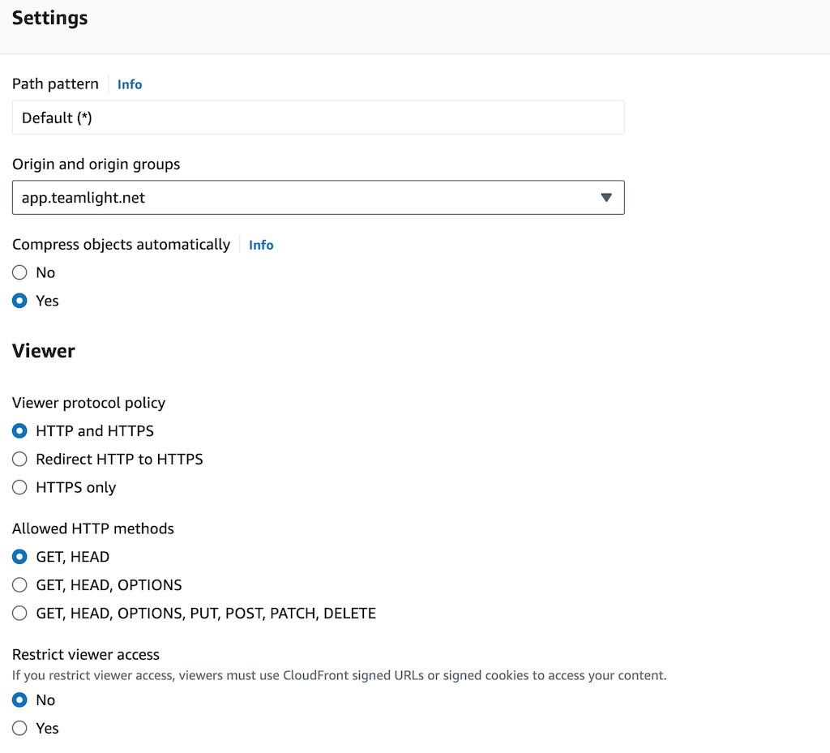Screen dimensions: 830x753
Task: Set Restrict viewer access to Yes
Action: click(20, 728)
